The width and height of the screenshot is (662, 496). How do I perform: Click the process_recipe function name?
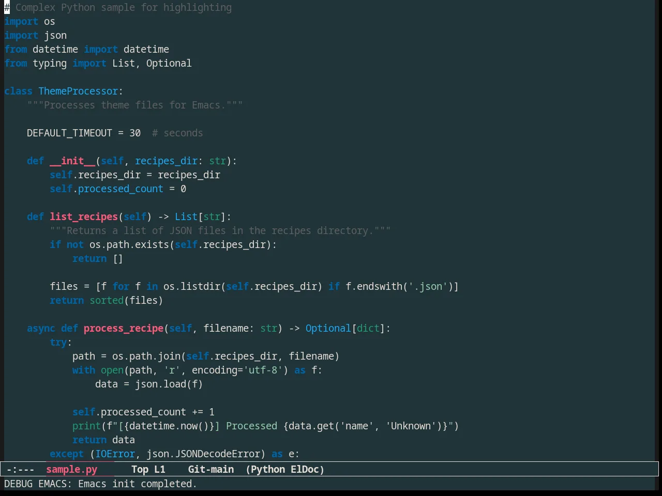click(124, 328)
